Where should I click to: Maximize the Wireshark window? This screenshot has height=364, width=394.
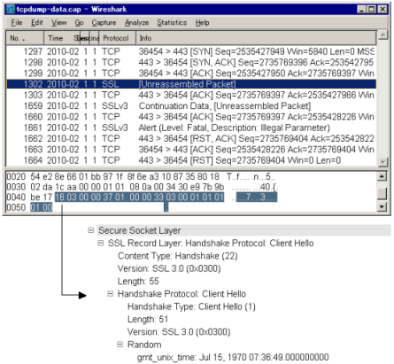click(x=372, y=10)
